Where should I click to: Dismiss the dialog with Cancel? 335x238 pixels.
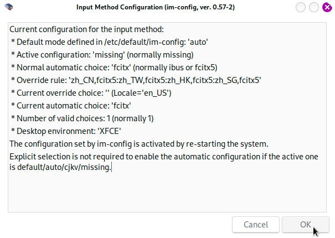256,225
